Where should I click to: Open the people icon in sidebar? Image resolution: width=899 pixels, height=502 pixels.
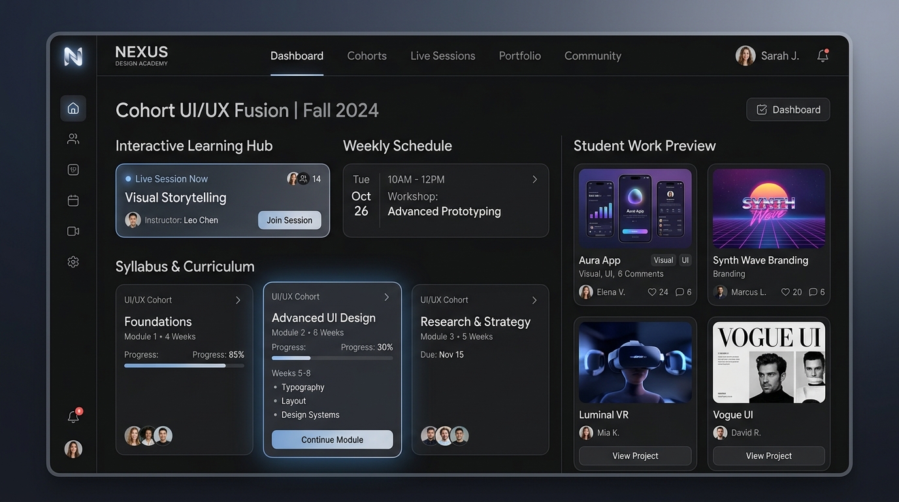click(73, 139)
